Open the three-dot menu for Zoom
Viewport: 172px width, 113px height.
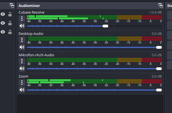22,83
